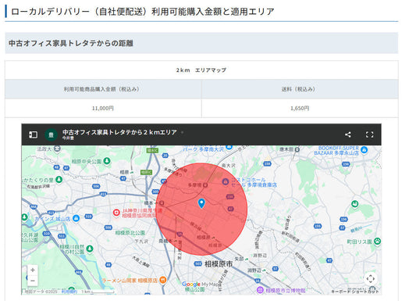Image resolution: width=416 pixels, height=301 pixels.
Task: Share the My Maps map
Action: [348, 134]
